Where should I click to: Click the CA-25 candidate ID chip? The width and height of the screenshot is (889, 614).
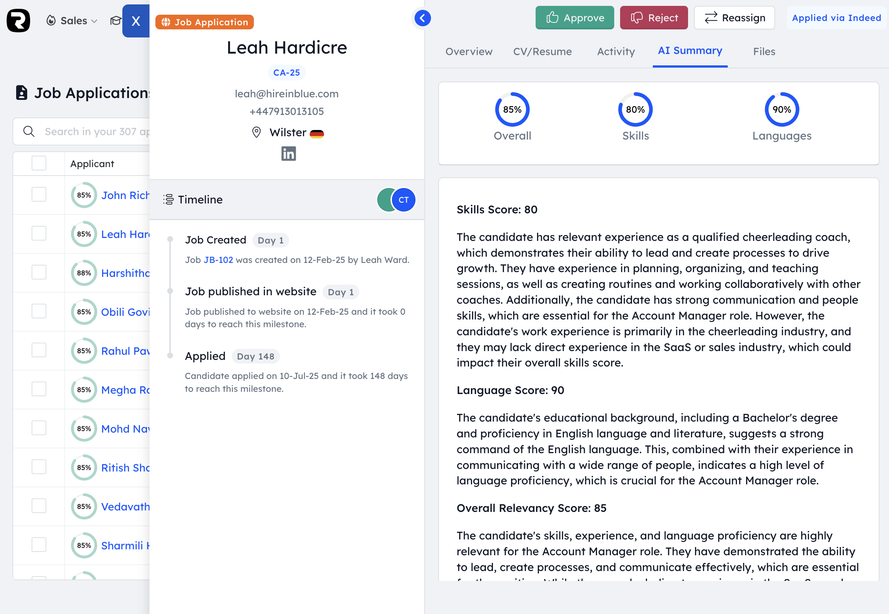pyautogui.click(x=286, y=72)
